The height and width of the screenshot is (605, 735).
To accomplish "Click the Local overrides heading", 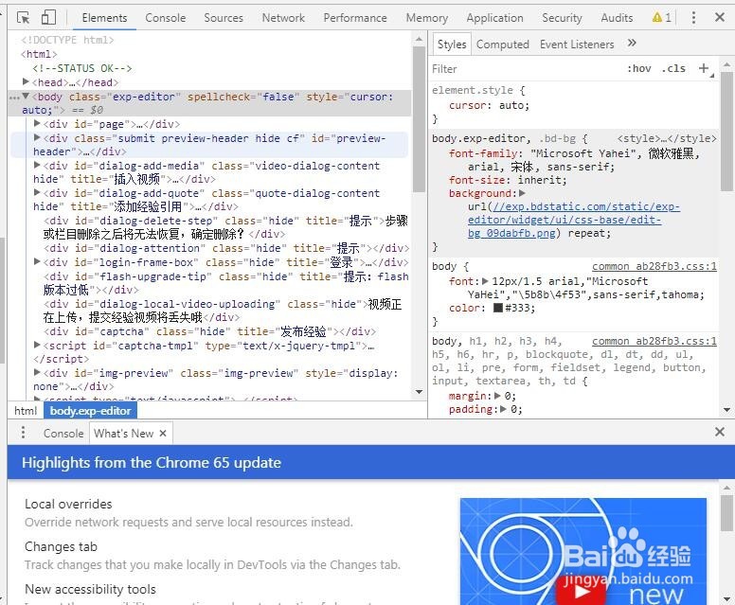I will (68, 504).
